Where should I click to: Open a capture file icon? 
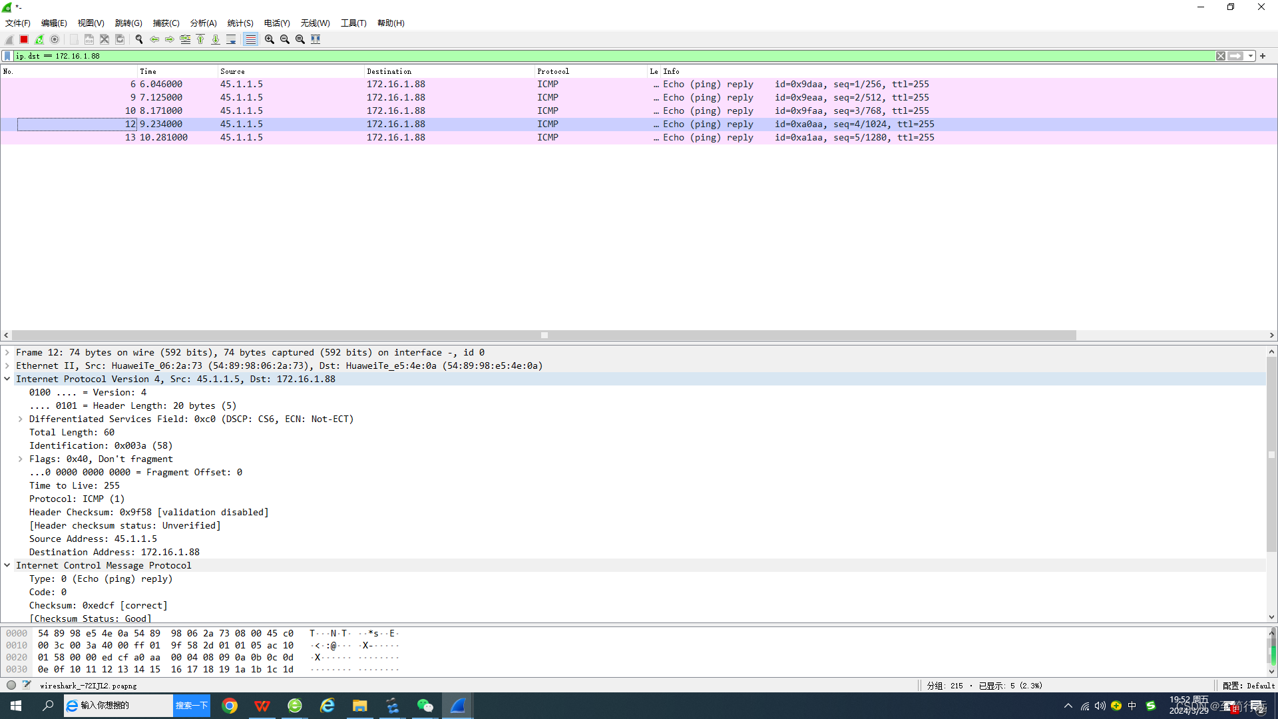74,39
